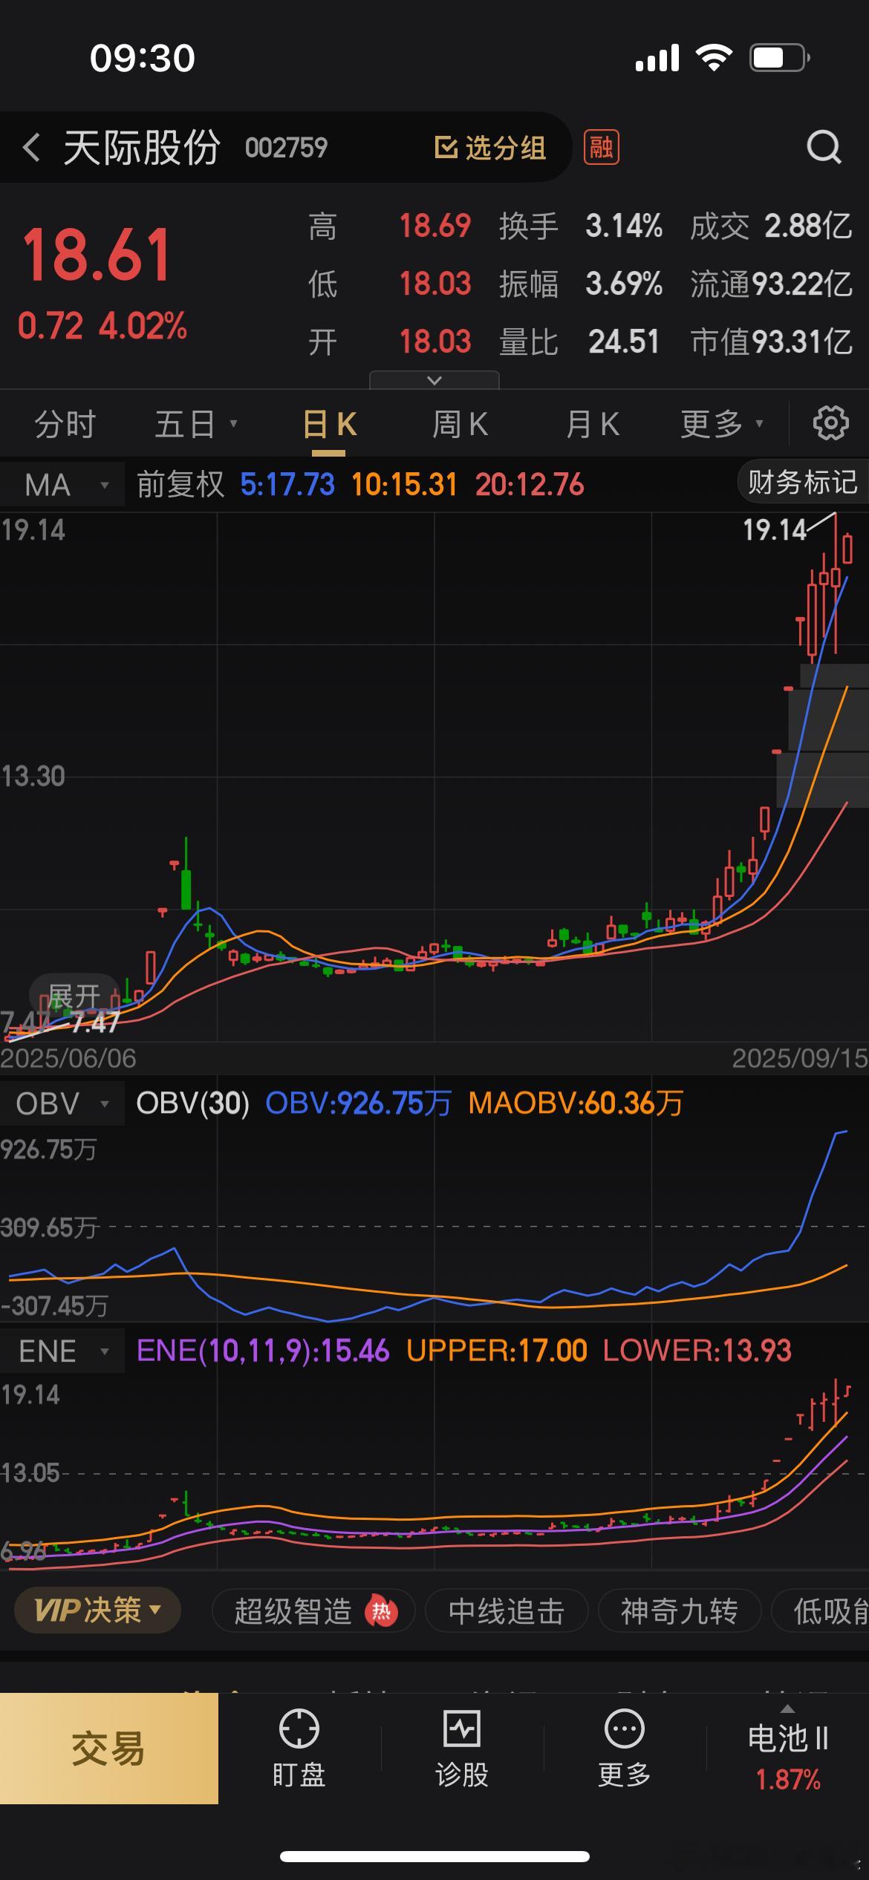
Task: Select 低吸 strategy chip at edge
Action: [821, 1611]
